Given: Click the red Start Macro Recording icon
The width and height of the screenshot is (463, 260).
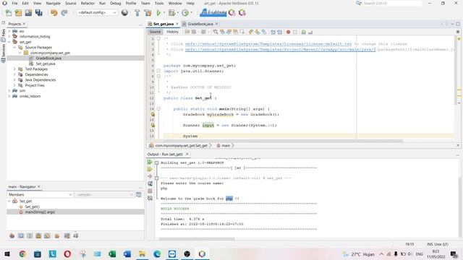Looking at the screenshot, I should pyautogui.click(x=288, y=32).
